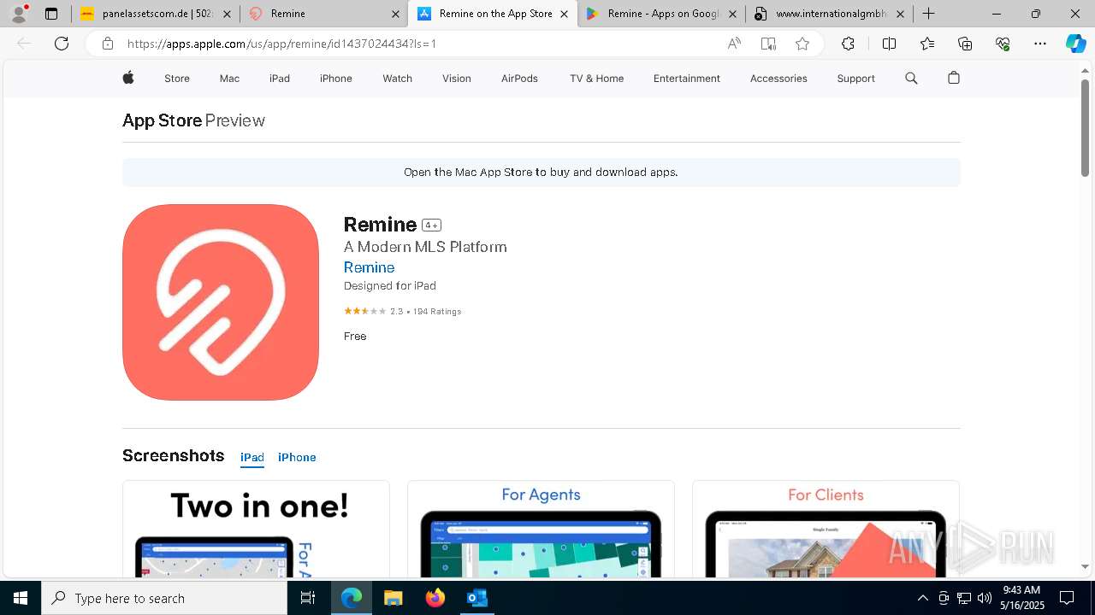The image size is (1095, 615).
Task: Launch Firefox from taskbar
Action: click(435, 598)
